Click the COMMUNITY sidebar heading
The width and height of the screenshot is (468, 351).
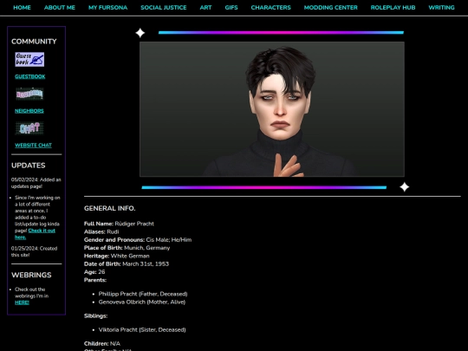pyautogui.click(x=34, y=42)
